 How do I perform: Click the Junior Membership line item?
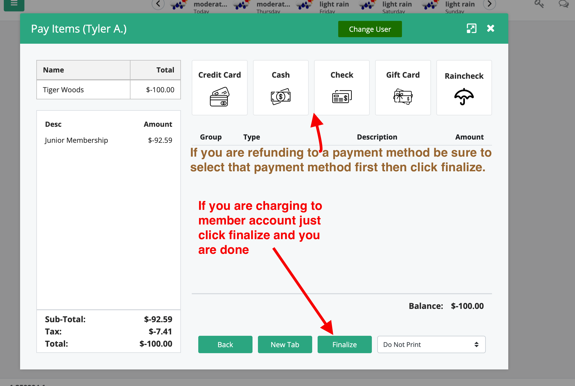click(76, 140)
